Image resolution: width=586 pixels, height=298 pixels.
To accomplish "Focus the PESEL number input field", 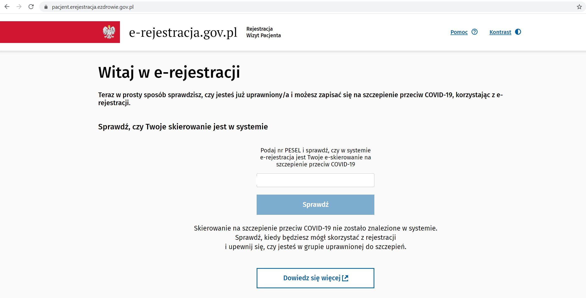I will [315, 180].
